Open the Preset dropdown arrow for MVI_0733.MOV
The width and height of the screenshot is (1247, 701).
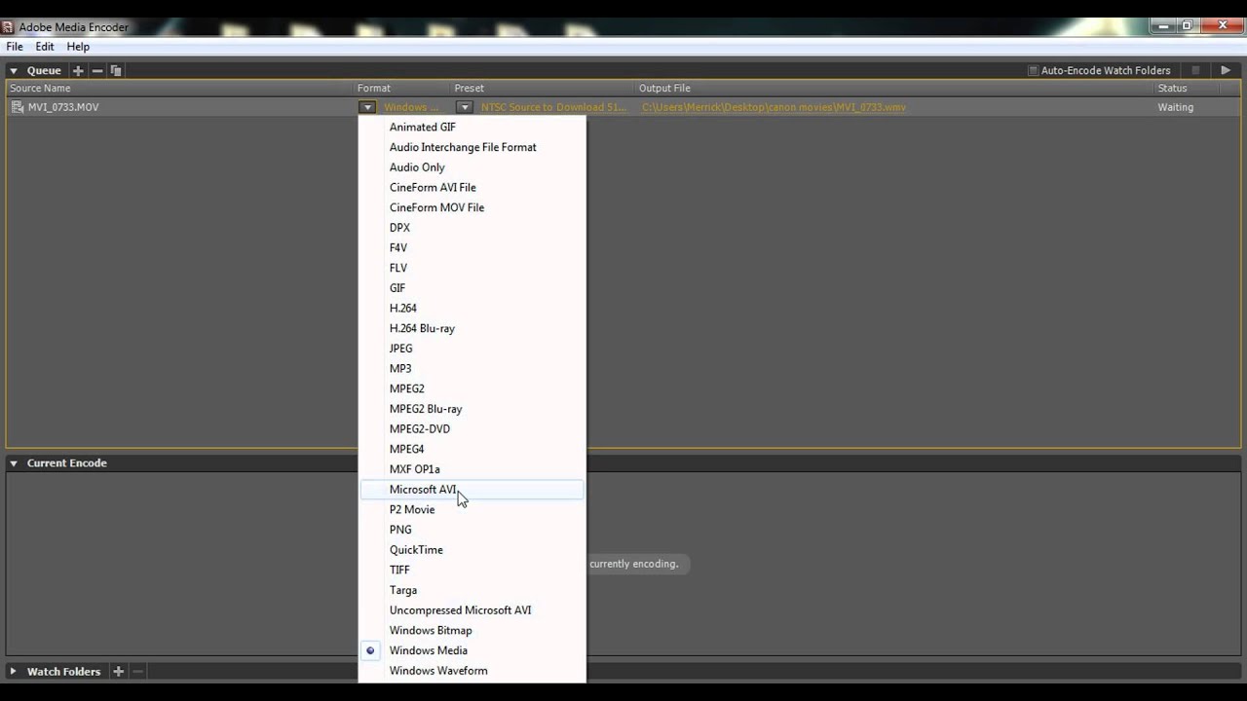[x=464, y=107]
